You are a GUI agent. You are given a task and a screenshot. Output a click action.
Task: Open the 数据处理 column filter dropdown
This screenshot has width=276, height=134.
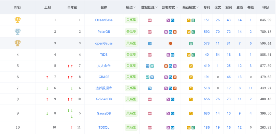pos(156,7)
